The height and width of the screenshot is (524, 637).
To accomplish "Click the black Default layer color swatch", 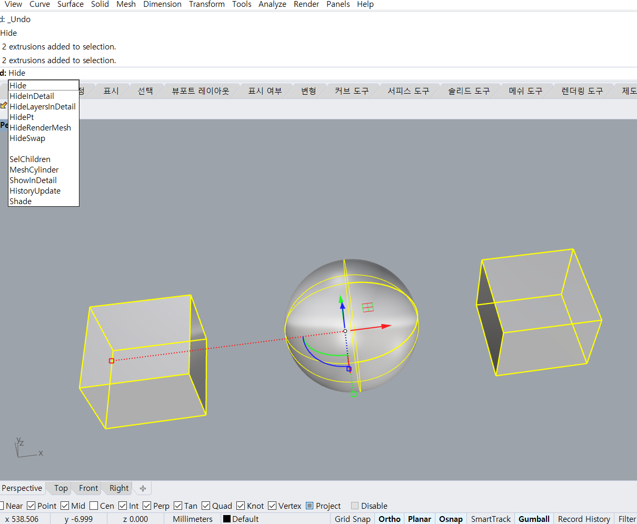I will pyautogui.click(x=227, y=519).
